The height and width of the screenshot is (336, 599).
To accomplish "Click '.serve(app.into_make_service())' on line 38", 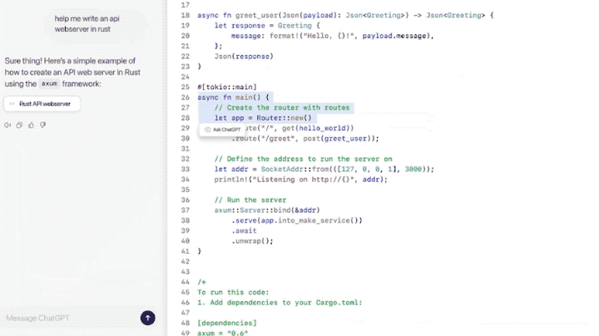I will (296, 220).
